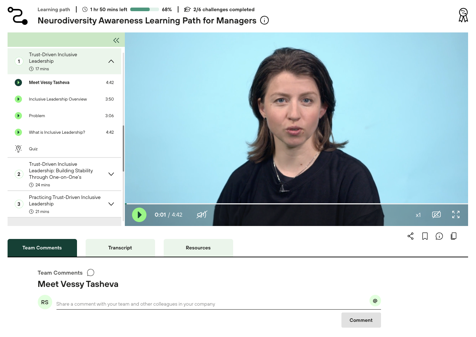Play the video
The height and width of the screenshot is (337, 476).
click(139, 215)
